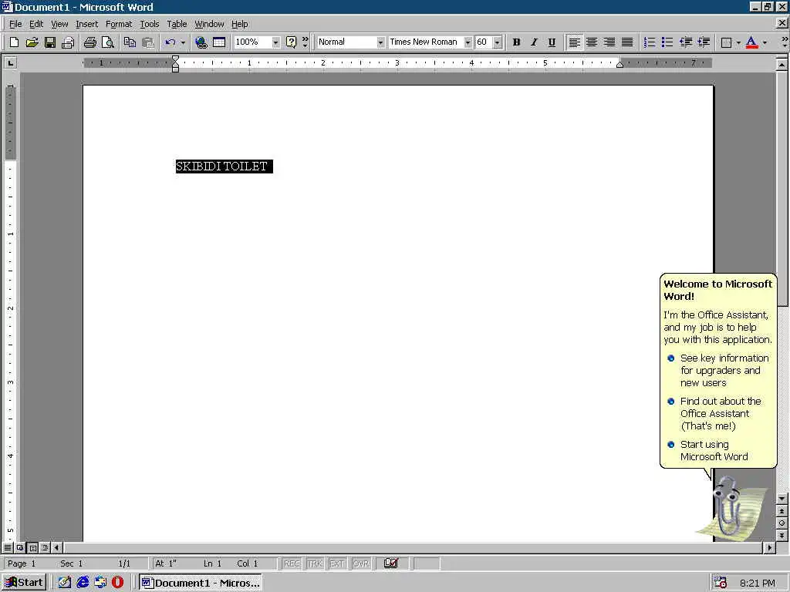Open the 100% zoom dropdown
The image size is (790, 592).
pos(275,42)
